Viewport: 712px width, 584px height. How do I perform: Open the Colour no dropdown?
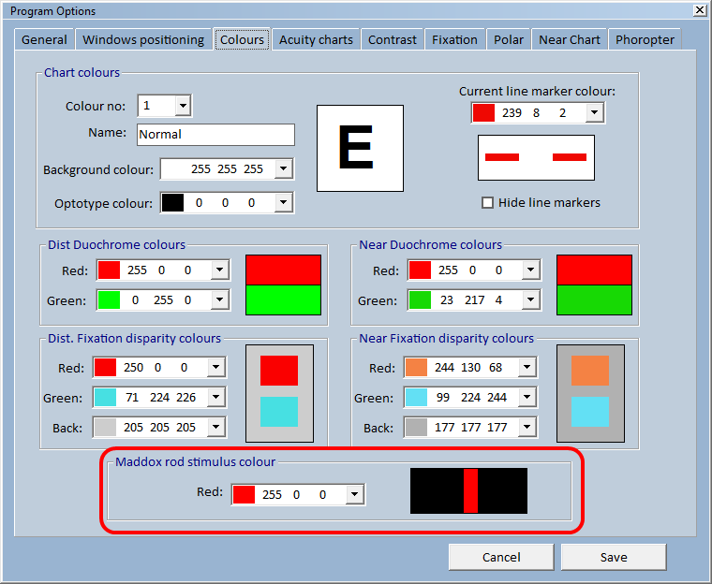[183, 106]
